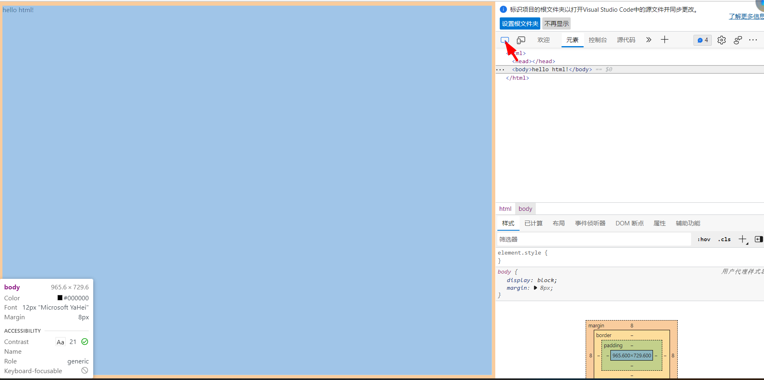This screenshot has width=764, height=380.
Task: Toggle device emulation mode icon
Action: point(521,40)
